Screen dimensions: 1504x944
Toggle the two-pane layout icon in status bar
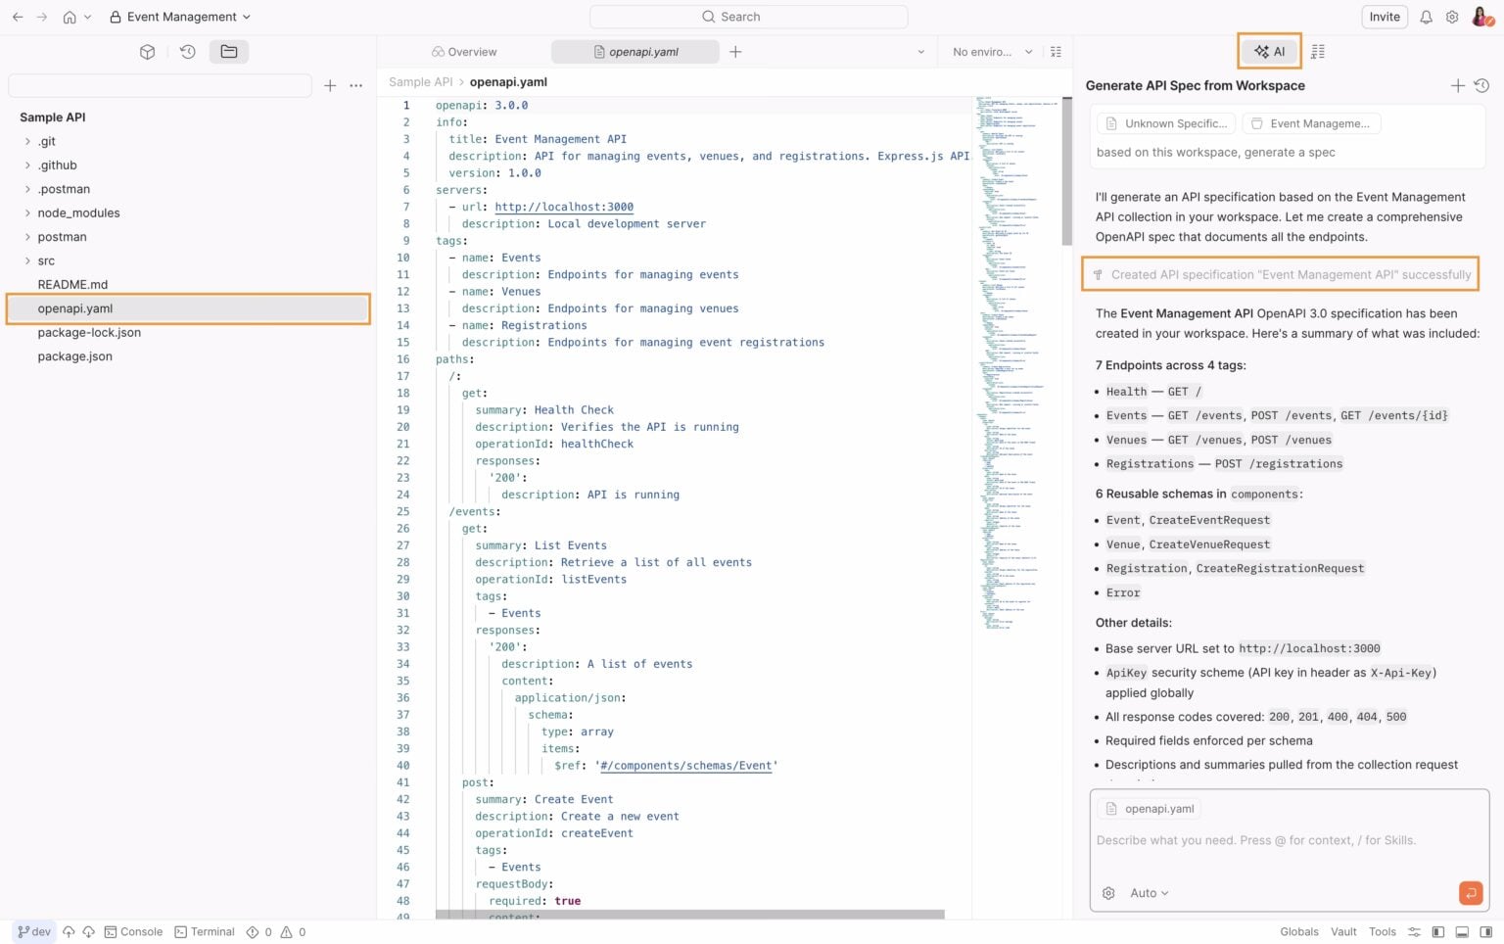tap(1438, 932)
